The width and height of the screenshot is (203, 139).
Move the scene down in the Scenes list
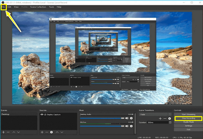19,132
